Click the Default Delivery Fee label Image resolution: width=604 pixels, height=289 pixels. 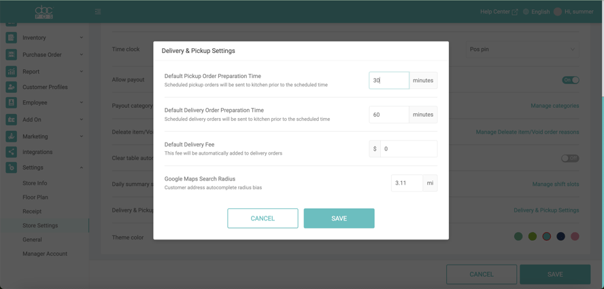point(190,144)
